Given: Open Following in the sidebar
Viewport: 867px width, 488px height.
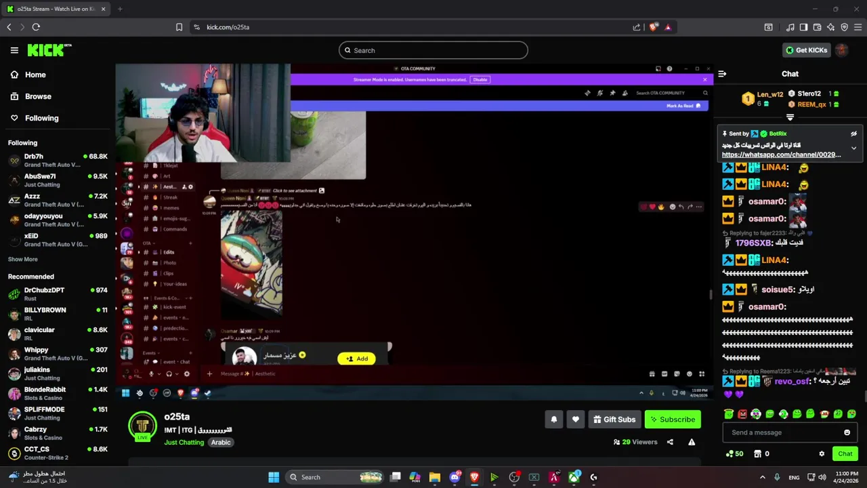Looking at the screenshot, I should tap(41, 118).
